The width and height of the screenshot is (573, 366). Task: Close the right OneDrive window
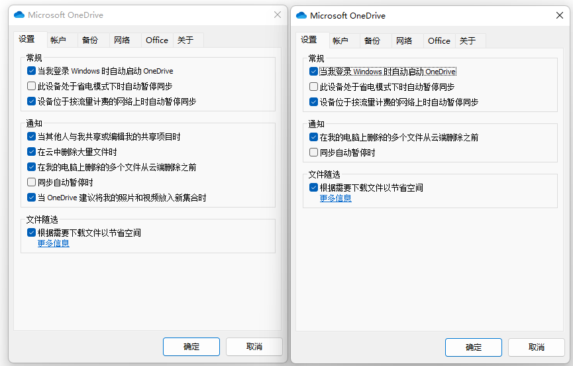(560, 15)
